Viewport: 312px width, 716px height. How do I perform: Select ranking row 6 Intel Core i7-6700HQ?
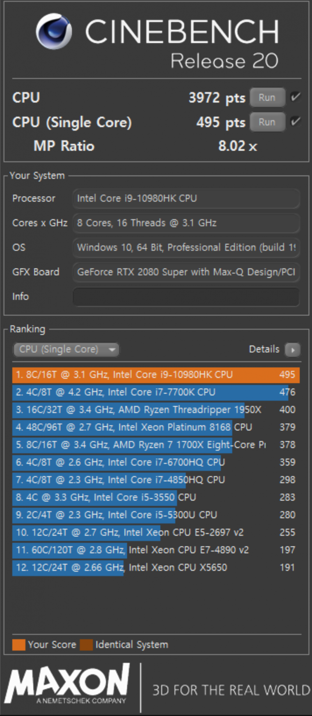pyautogui.click(x=156, y=463)
